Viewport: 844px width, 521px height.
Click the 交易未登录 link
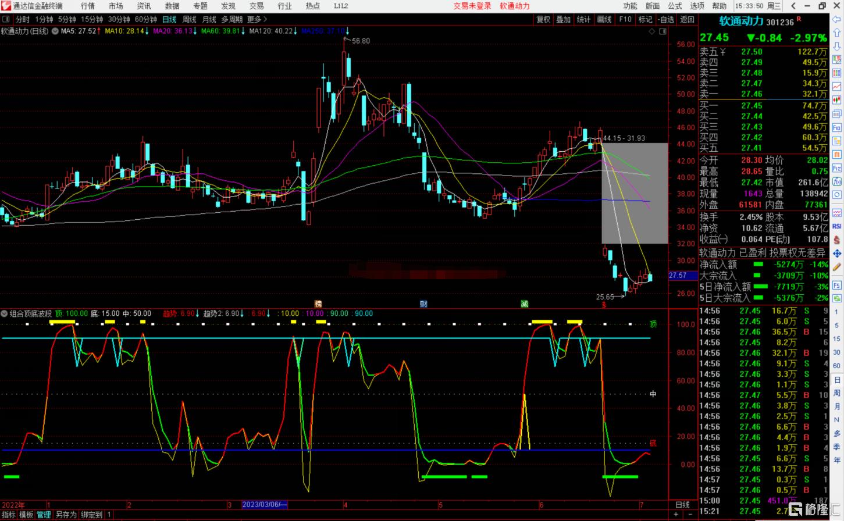click(472, 6)
